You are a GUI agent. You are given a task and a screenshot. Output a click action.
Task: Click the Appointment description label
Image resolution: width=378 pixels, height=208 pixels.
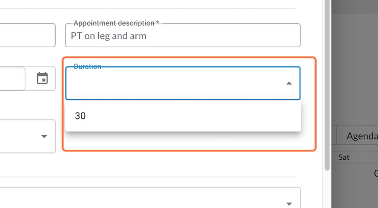pos(116,23)
